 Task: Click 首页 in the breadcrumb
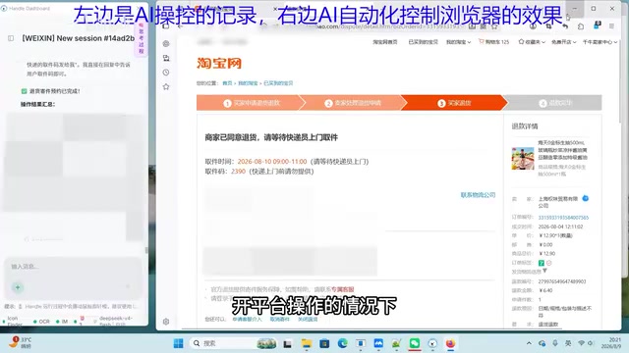pyautogui.click(x=227, y=83)
